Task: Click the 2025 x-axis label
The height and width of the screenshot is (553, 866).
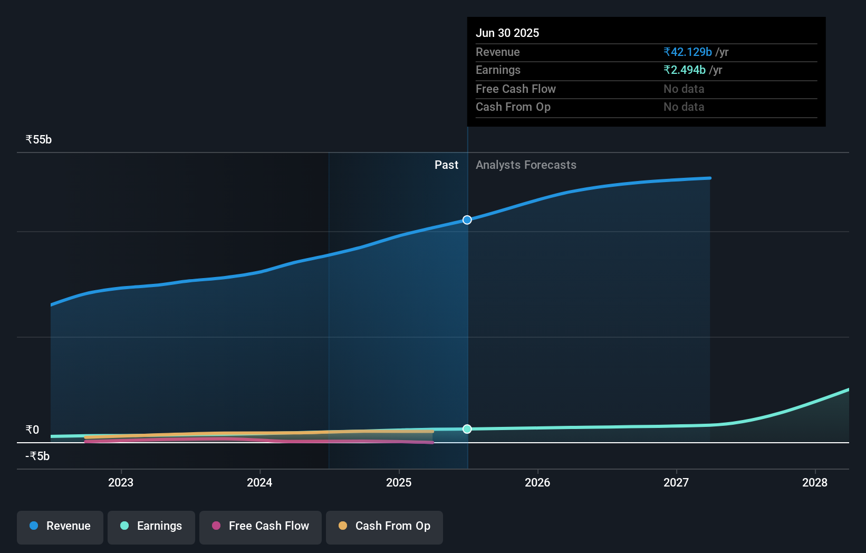Action: click(x=399, y=482)
